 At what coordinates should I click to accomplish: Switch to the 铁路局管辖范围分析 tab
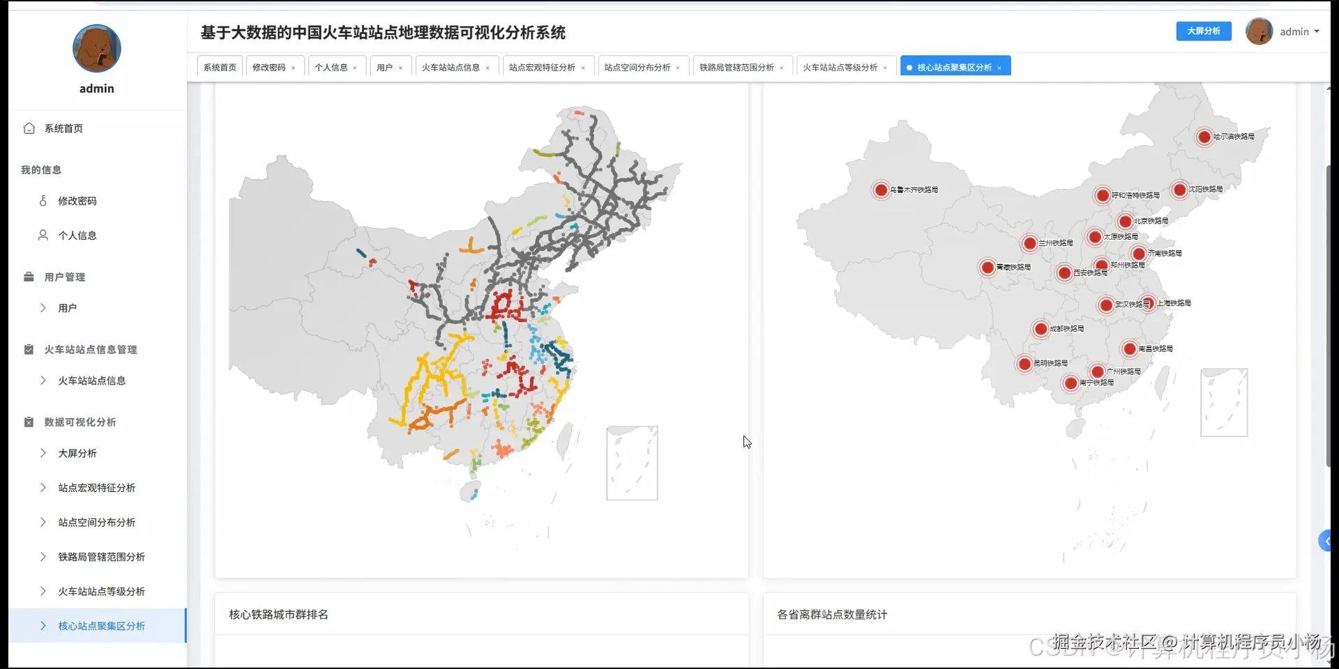coord(736,68)
